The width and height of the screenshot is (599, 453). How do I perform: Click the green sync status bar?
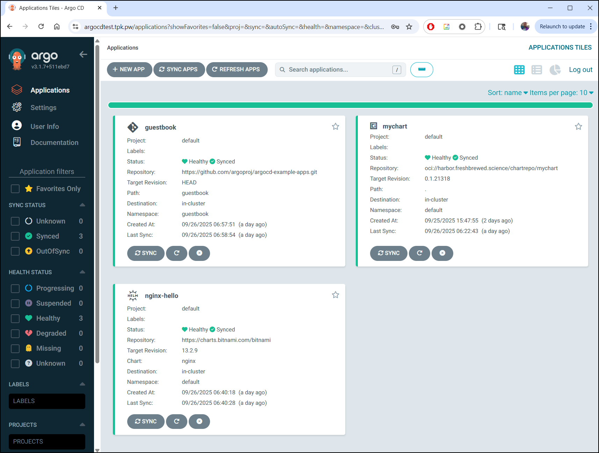point(350,105)
